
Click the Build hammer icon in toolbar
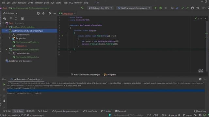82,8
